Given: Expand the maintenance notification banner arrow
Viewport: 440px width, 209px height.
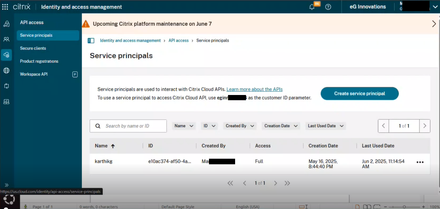Looking at the screenshot, I should (434, 24).
